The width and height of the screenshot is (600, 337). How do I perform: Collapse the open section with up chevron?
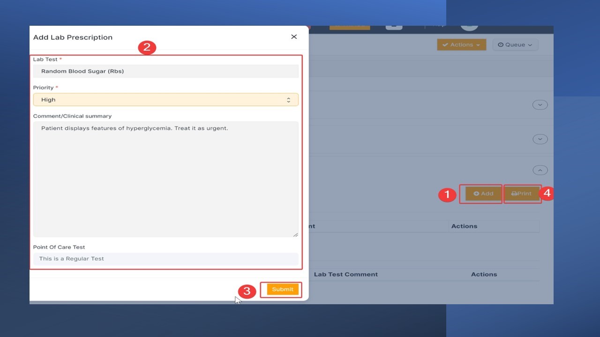click(540, 170)
